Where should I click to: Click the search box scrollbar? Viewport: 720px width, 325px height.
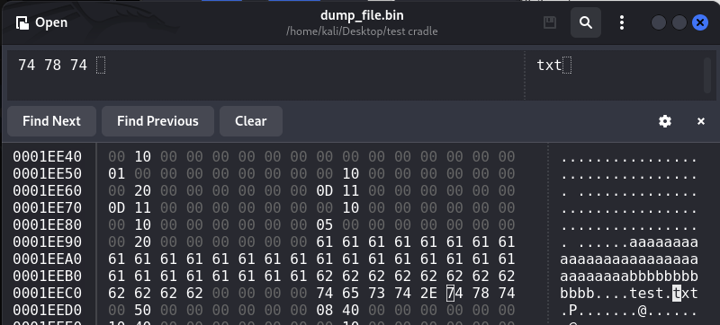pos(707,75)
